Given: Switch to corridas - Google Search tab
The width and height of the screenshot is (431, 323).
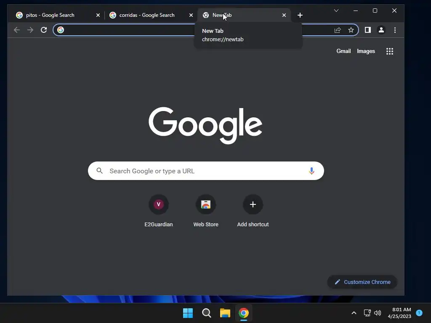Looking at the screenshot, I should (x=151, y=15).
